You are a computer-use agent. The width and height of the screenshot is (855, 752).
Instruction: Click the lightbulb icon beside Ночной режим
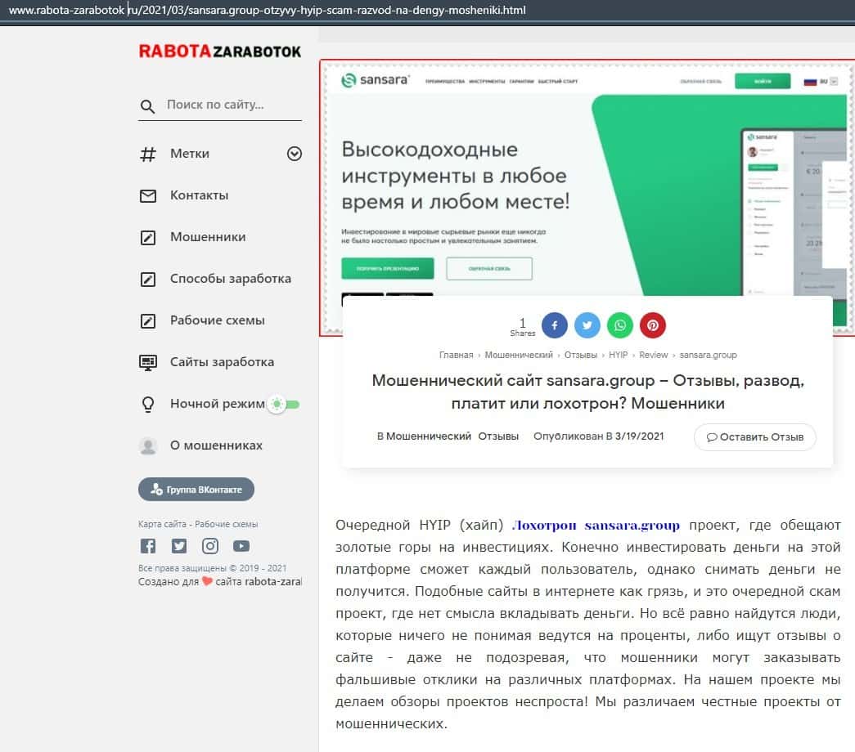click(148, 405)
